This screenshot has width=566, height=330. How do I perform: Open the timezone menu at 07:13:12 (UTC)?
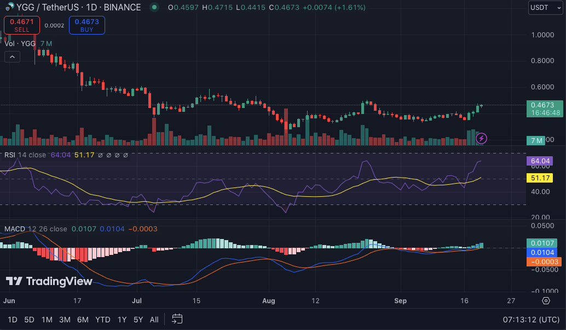click(531, 319)
